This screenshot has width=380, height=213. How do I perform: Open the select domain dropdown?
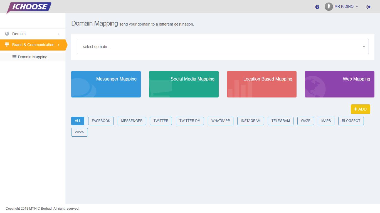(223, 47)
